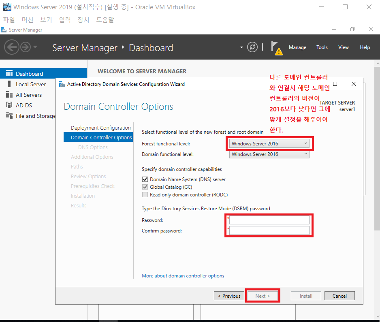Click the Server Manager vertical scrollbar

377,149
